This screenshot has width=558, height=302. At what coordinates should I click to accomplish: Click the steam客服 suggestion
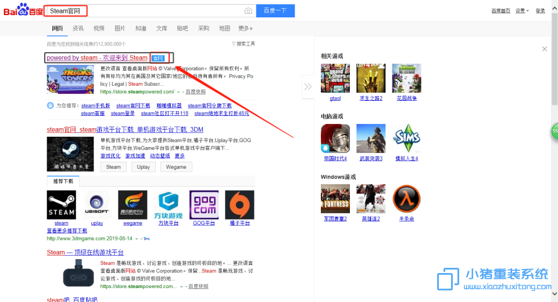[x=92, y=113]
